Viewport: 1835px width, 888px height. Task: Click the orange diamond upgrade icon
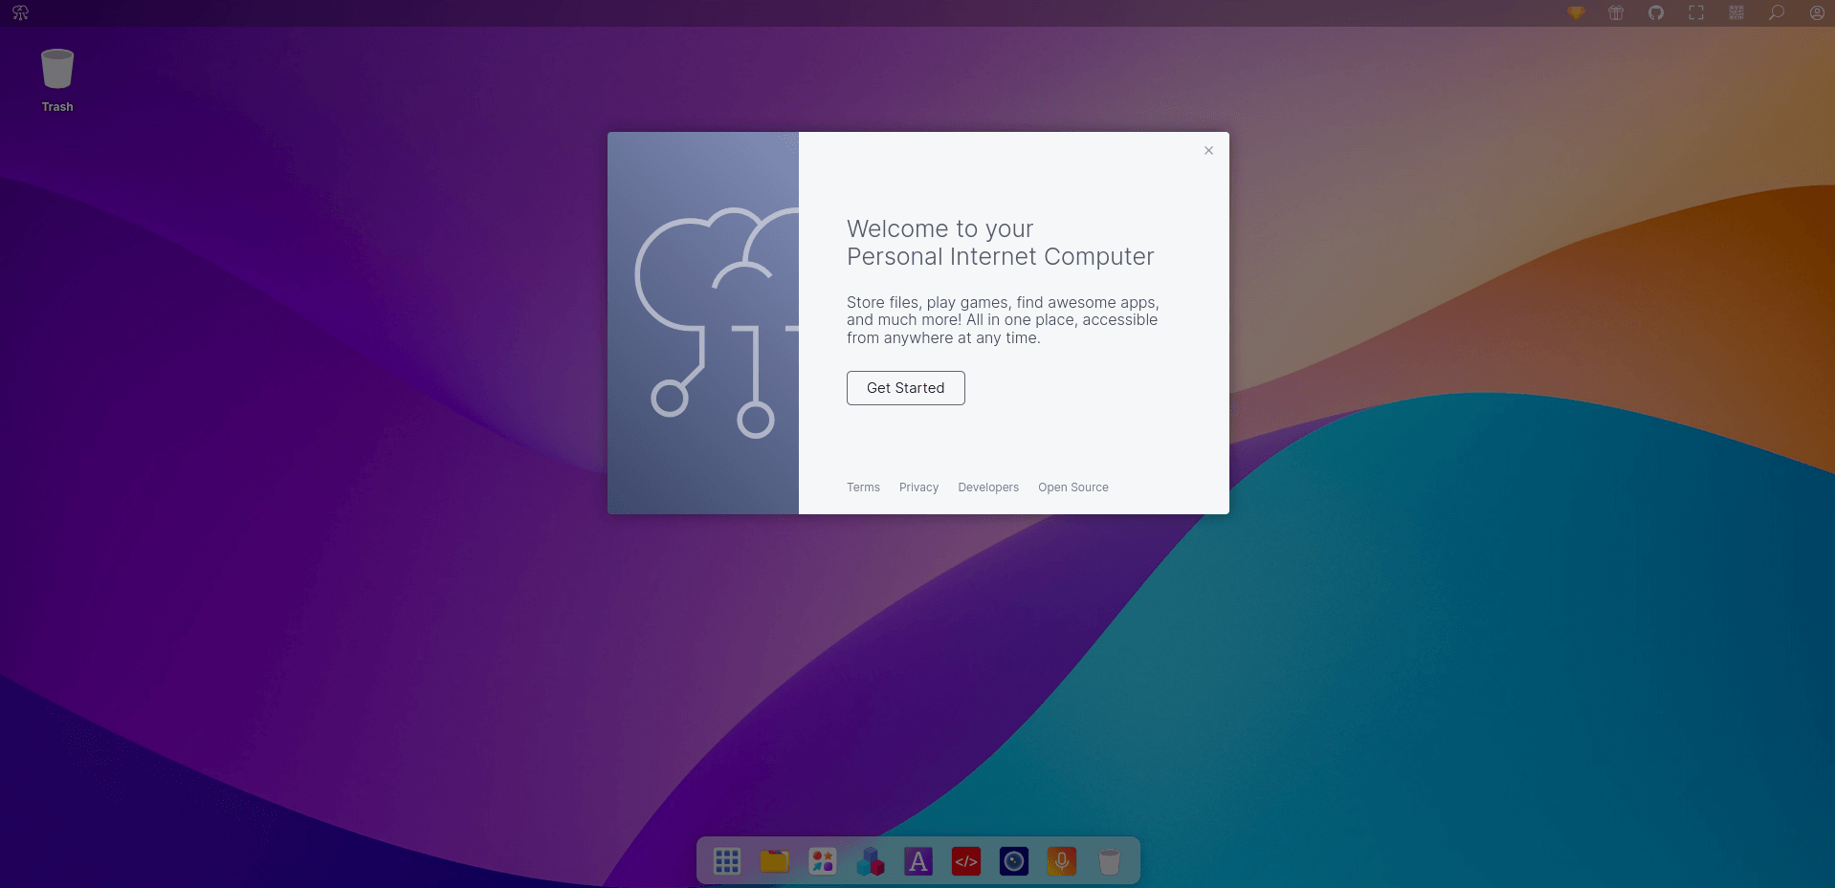(1575, 12)
